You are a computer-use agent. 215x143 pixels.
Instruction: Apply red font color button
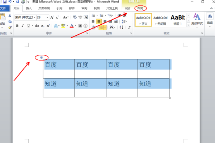click(72, 26)
